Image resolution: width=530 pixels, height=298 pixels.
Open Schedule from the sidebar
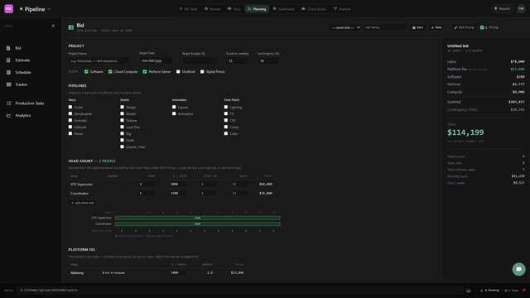(x=23, y=73)
